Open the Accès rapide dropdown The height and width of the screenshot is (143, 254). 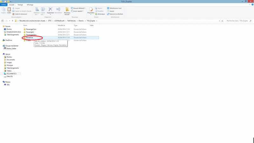[x=77, y=11]
